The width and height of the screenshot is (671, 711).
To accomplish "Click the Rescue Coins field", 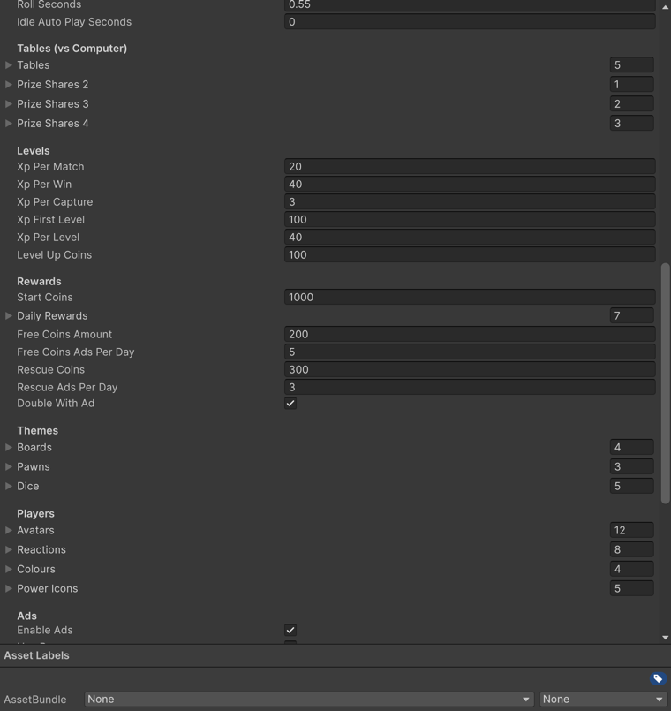I will click(x=470, y=369).
